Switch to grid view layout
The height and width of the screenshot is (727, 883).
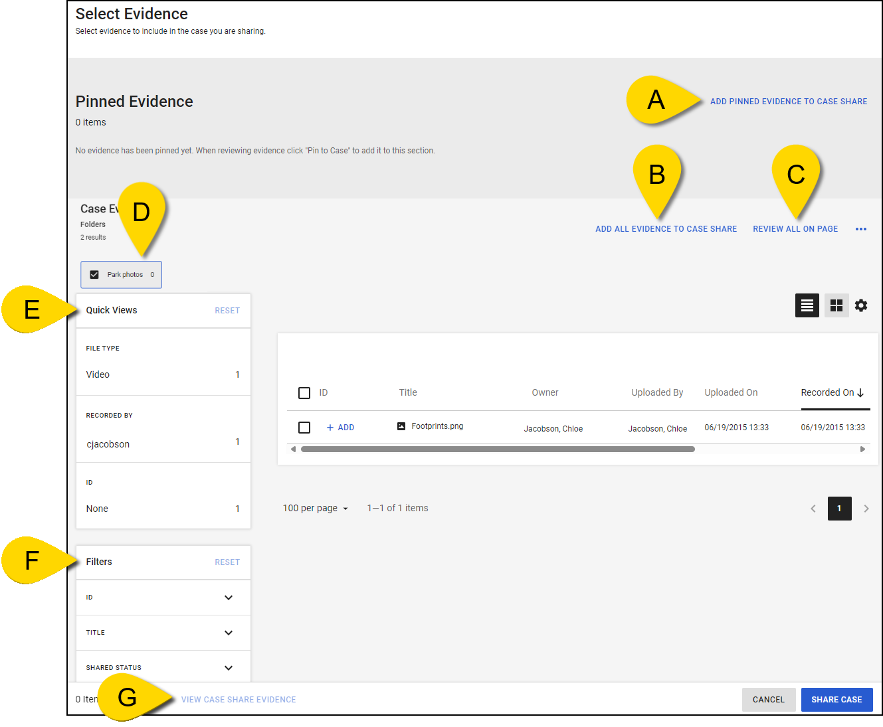tap(836, 305)
